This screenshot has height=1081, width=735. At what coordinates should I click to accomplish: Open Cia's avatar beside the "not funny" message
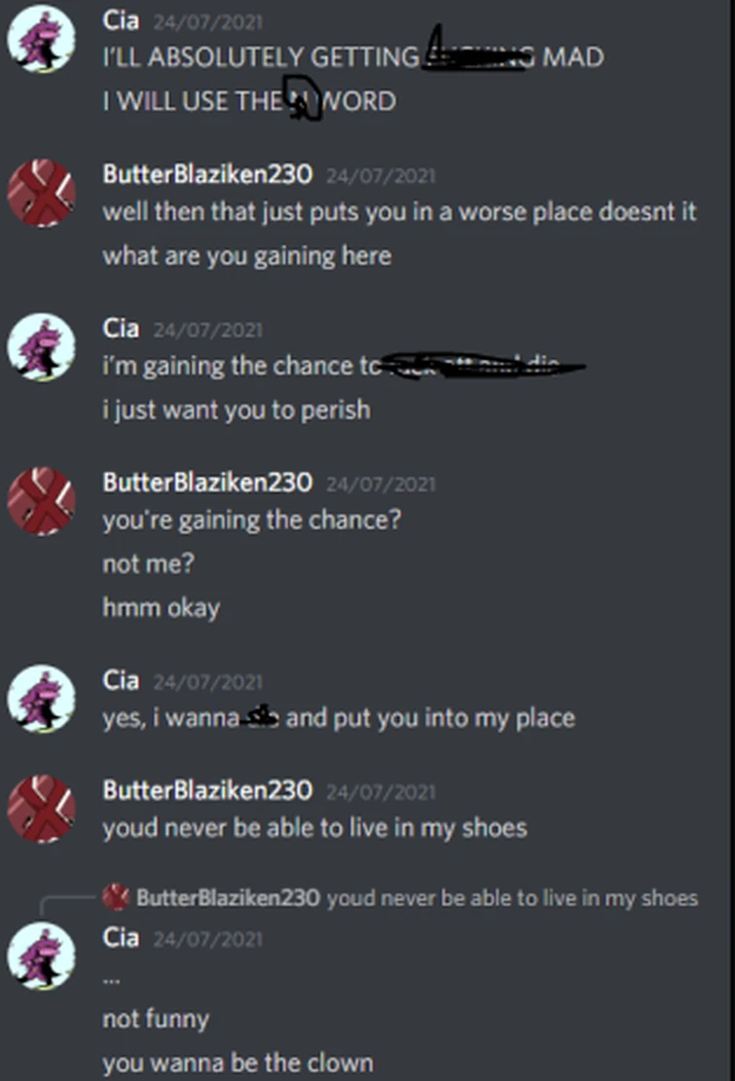pos(41,955)
